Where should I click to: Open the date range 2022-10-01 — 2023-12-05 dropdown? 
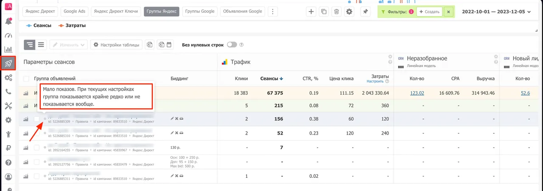(x=497, y=12)
